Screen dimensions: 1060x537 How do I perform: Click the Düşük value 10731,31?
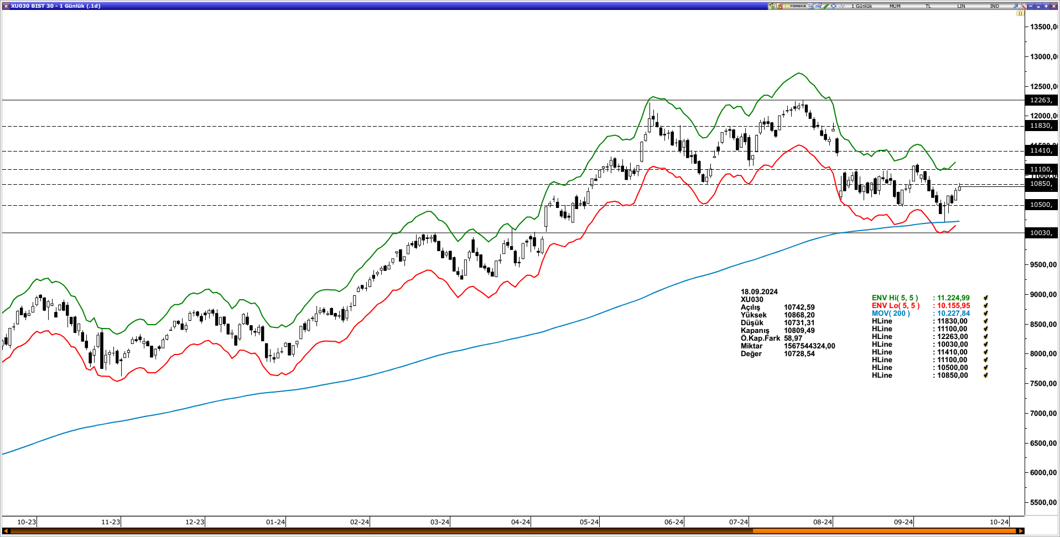pos(799,323)
